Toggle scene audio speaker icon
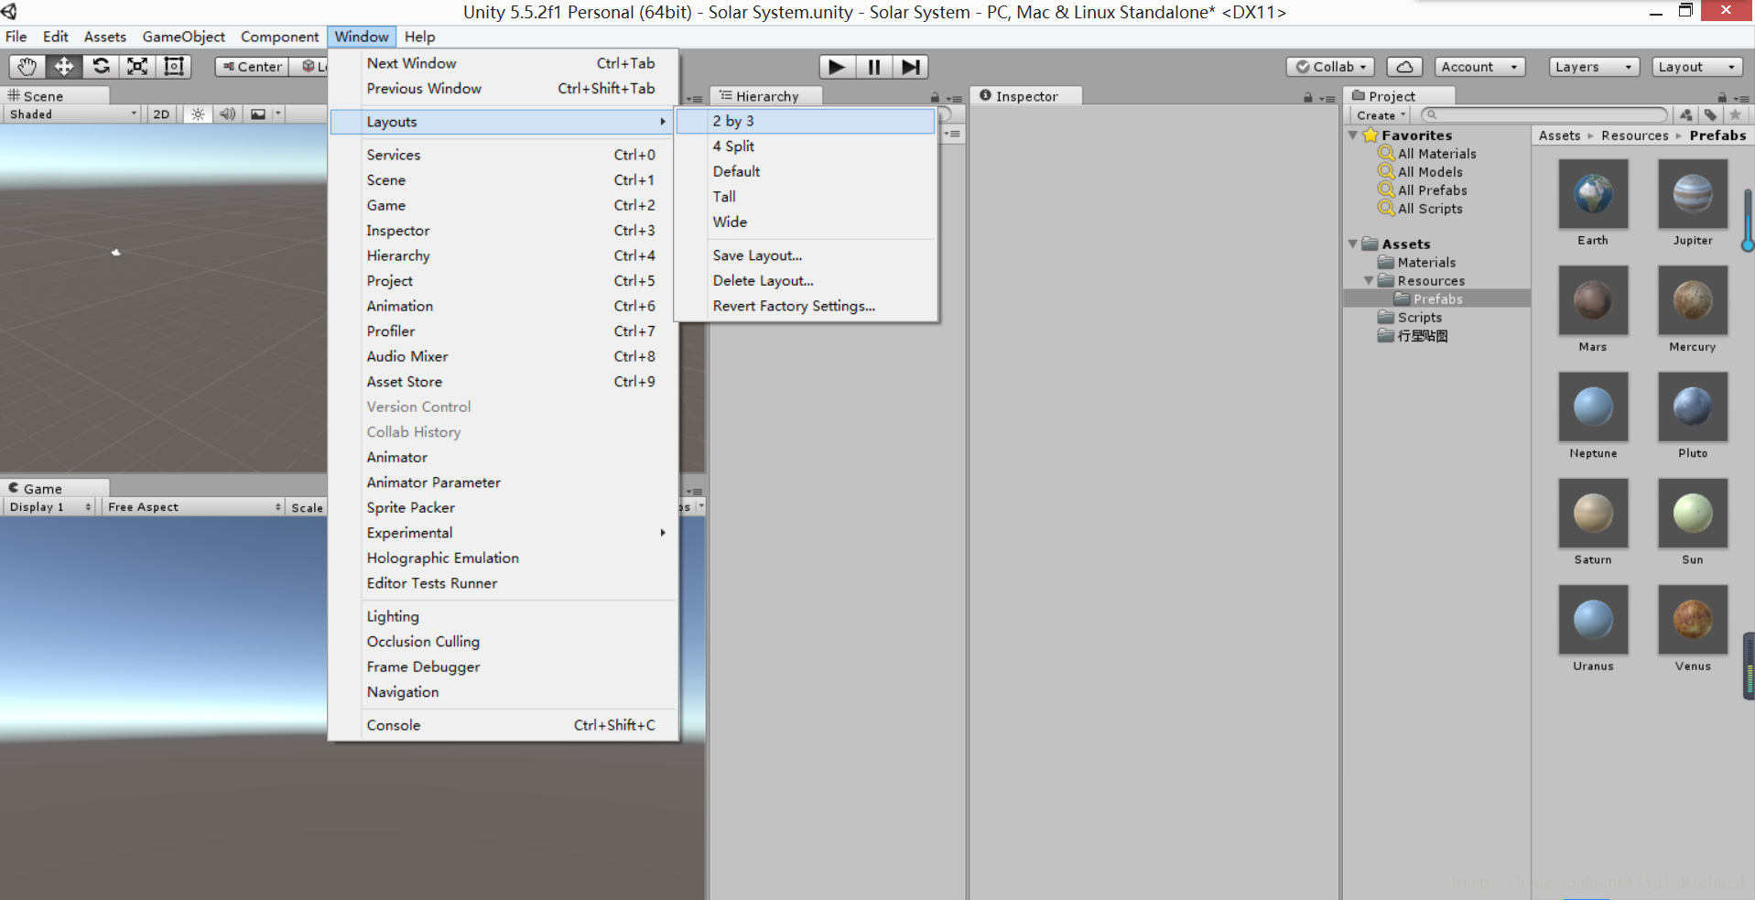The image size is (1755, 900). pyautogui.click(x=227, y=114)
